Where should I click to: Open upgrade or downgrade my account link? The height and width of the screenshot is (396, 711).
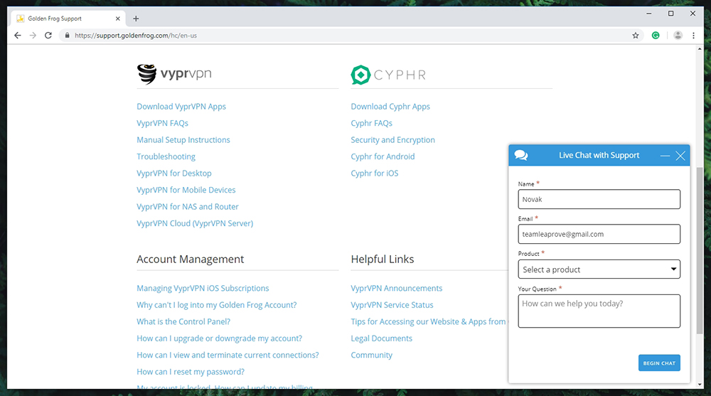point(220,338)
